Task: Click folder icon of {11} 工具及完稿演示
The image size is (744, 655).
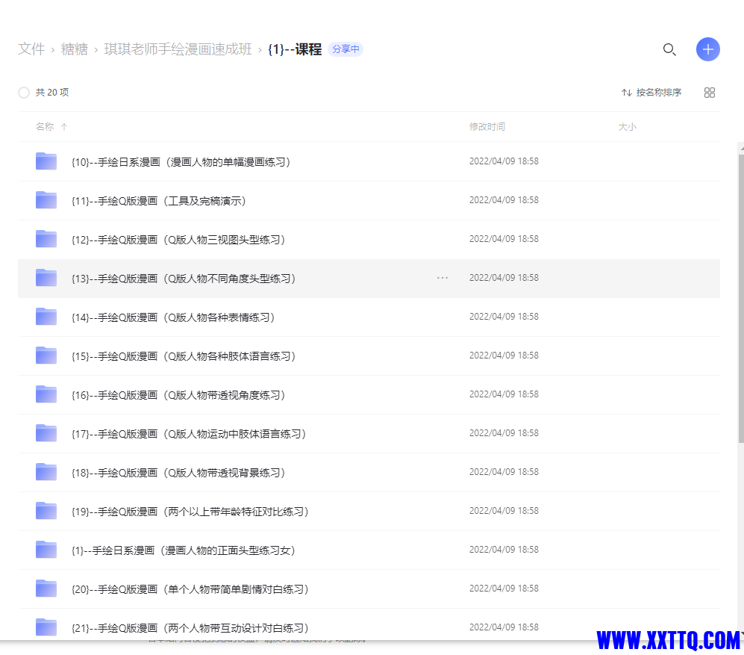Action: (46, 200)
